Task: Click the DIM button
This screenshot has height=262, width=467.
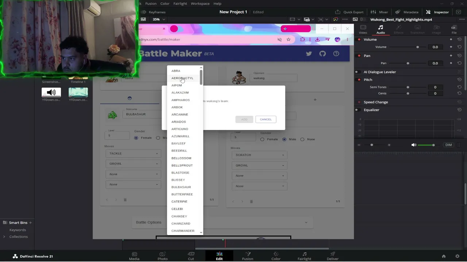Action: pos(448,145)
